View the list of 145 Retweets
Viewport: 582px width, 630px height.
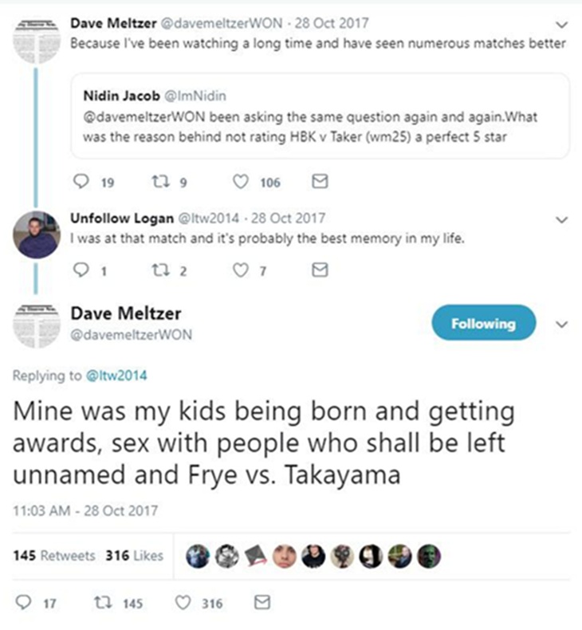point(54,555)
